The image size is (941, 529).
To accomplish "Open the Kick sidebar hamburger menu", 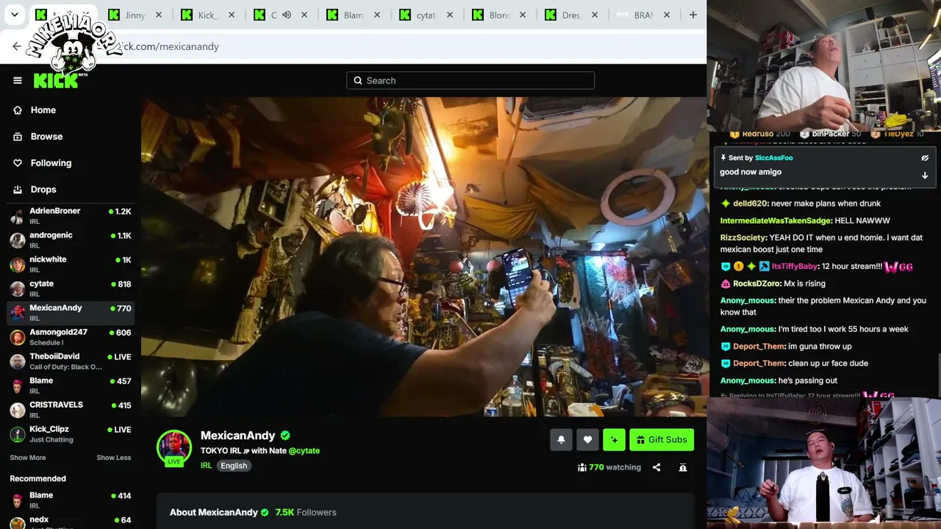I will tap(18, 81).
